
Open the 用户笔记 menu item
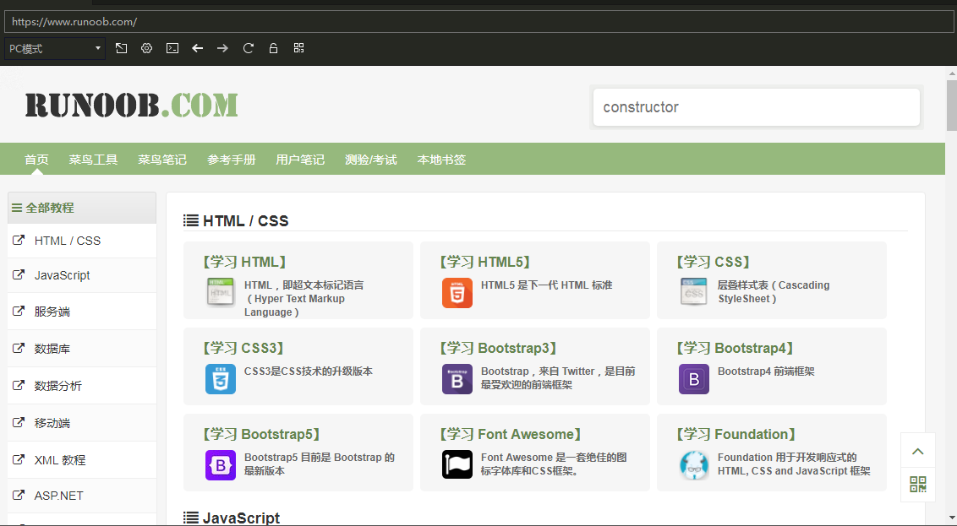pyautogui.click(x=300, y=160)
